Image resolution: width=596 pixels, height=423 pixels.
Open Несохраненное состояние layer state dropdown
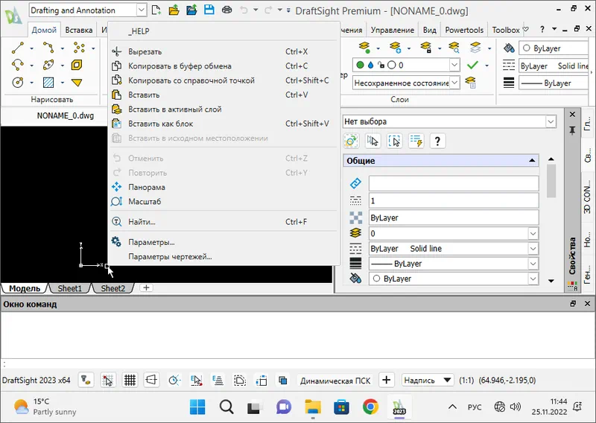[454, 83]
